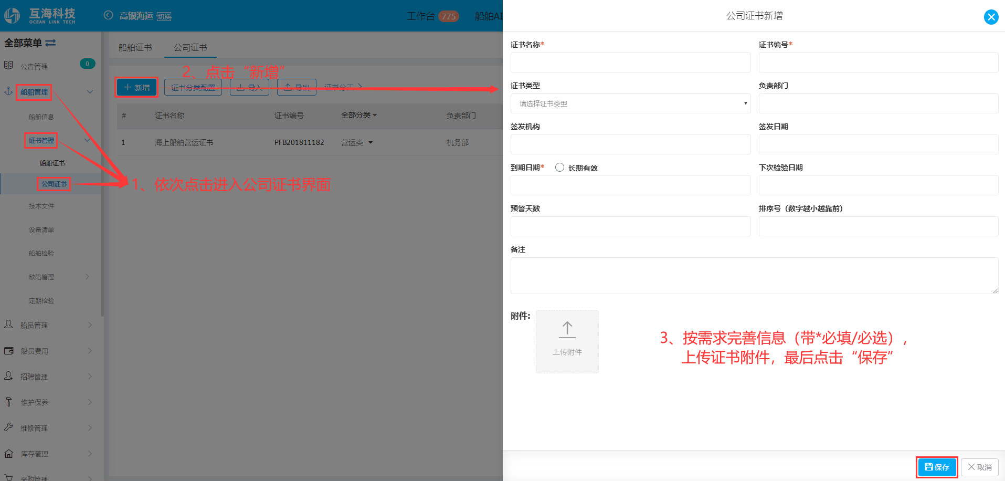Open the 营运类 dropdown in row 1
Screen dimensions: 1005x481
[357, 142]
